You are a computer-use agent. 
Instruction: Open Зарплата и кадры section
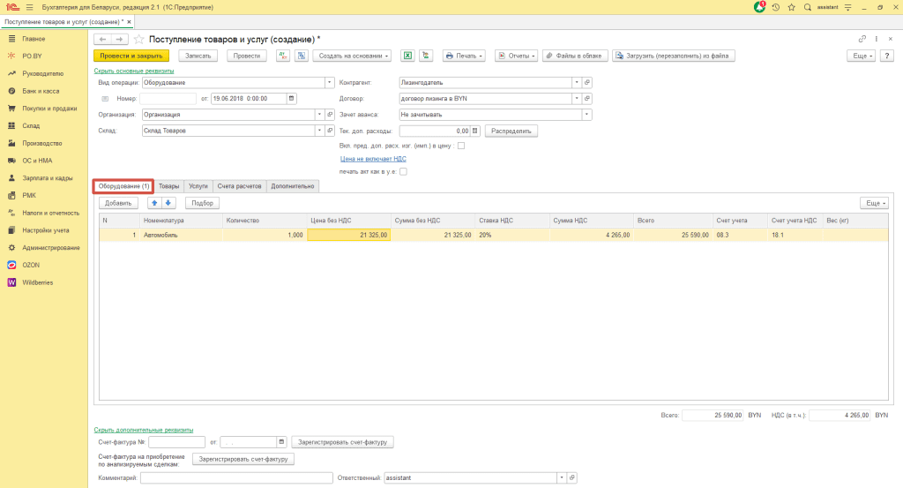click(48, 178)
